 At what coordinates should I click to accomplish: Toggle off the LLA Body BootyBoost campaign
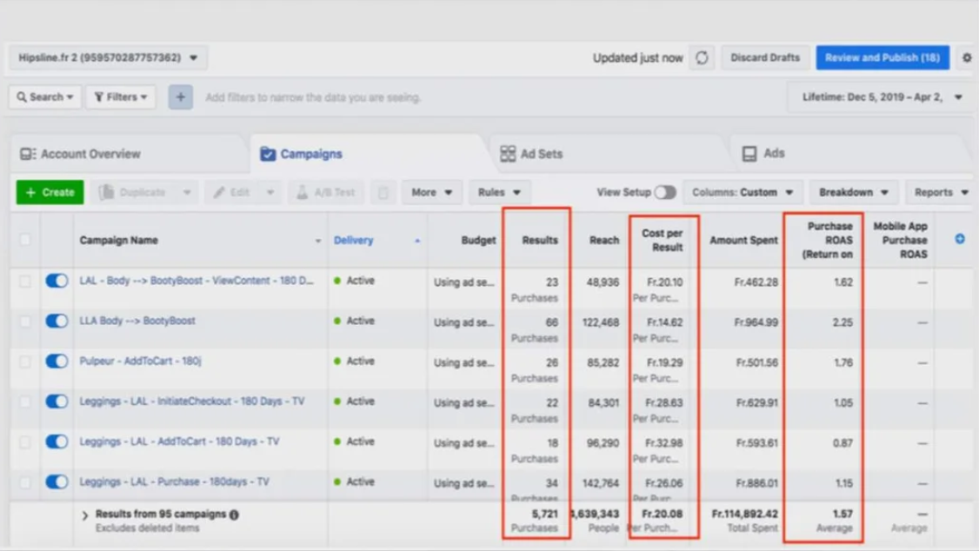tap(57, 321)
